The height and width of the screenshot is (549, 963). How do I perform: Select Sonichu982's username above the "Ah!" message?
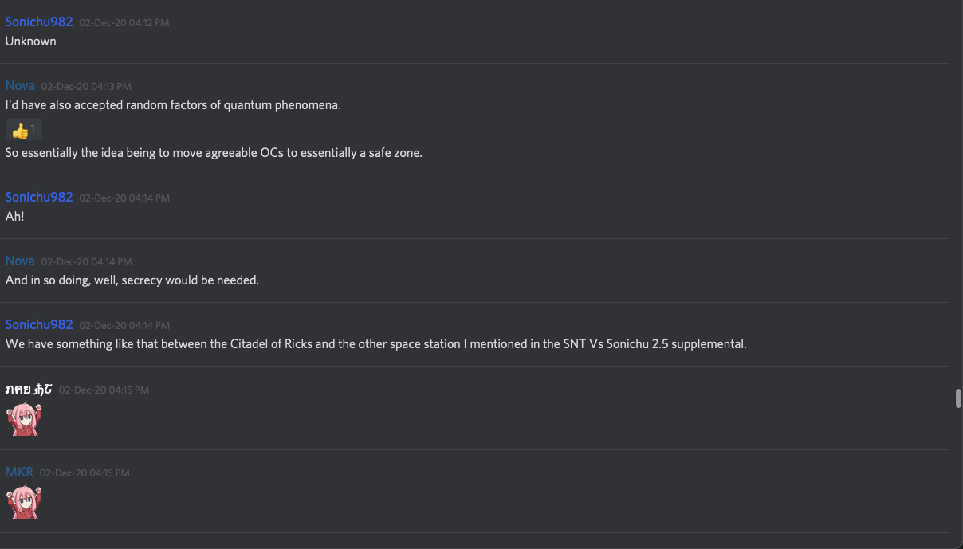pyautogui.click(x=39, y=198)
